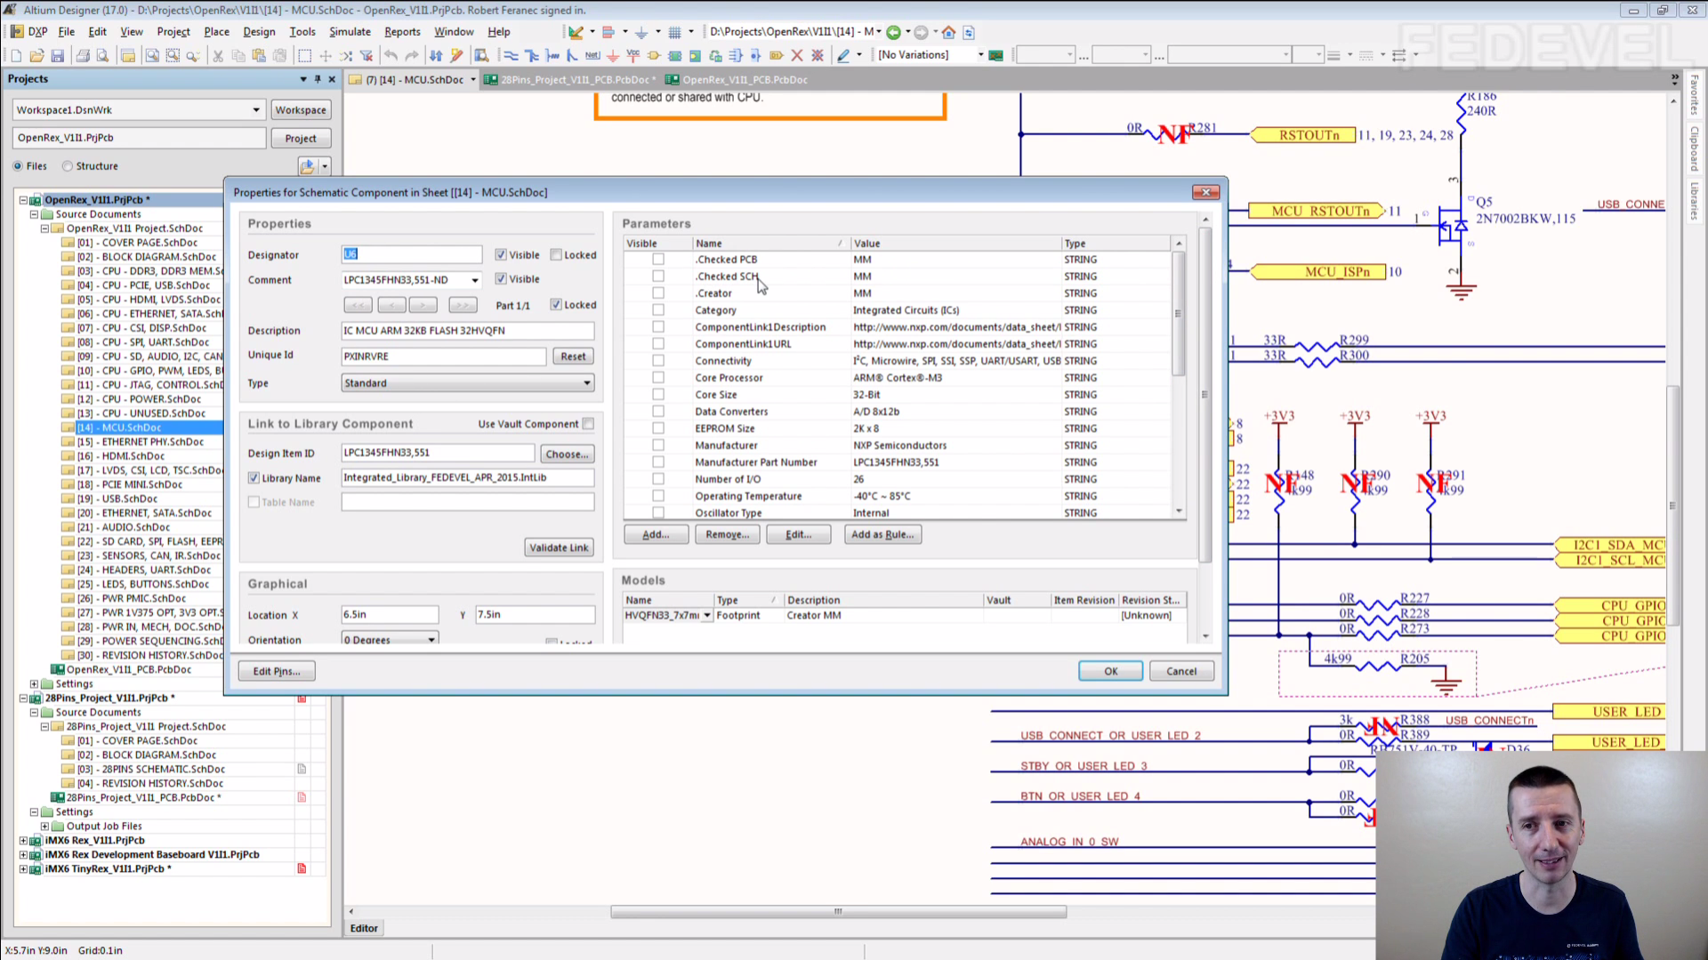
Task: Switch to OpenRex_V1I1_PCB.PcbDoc tab
Action: click(x=745, y=80)
